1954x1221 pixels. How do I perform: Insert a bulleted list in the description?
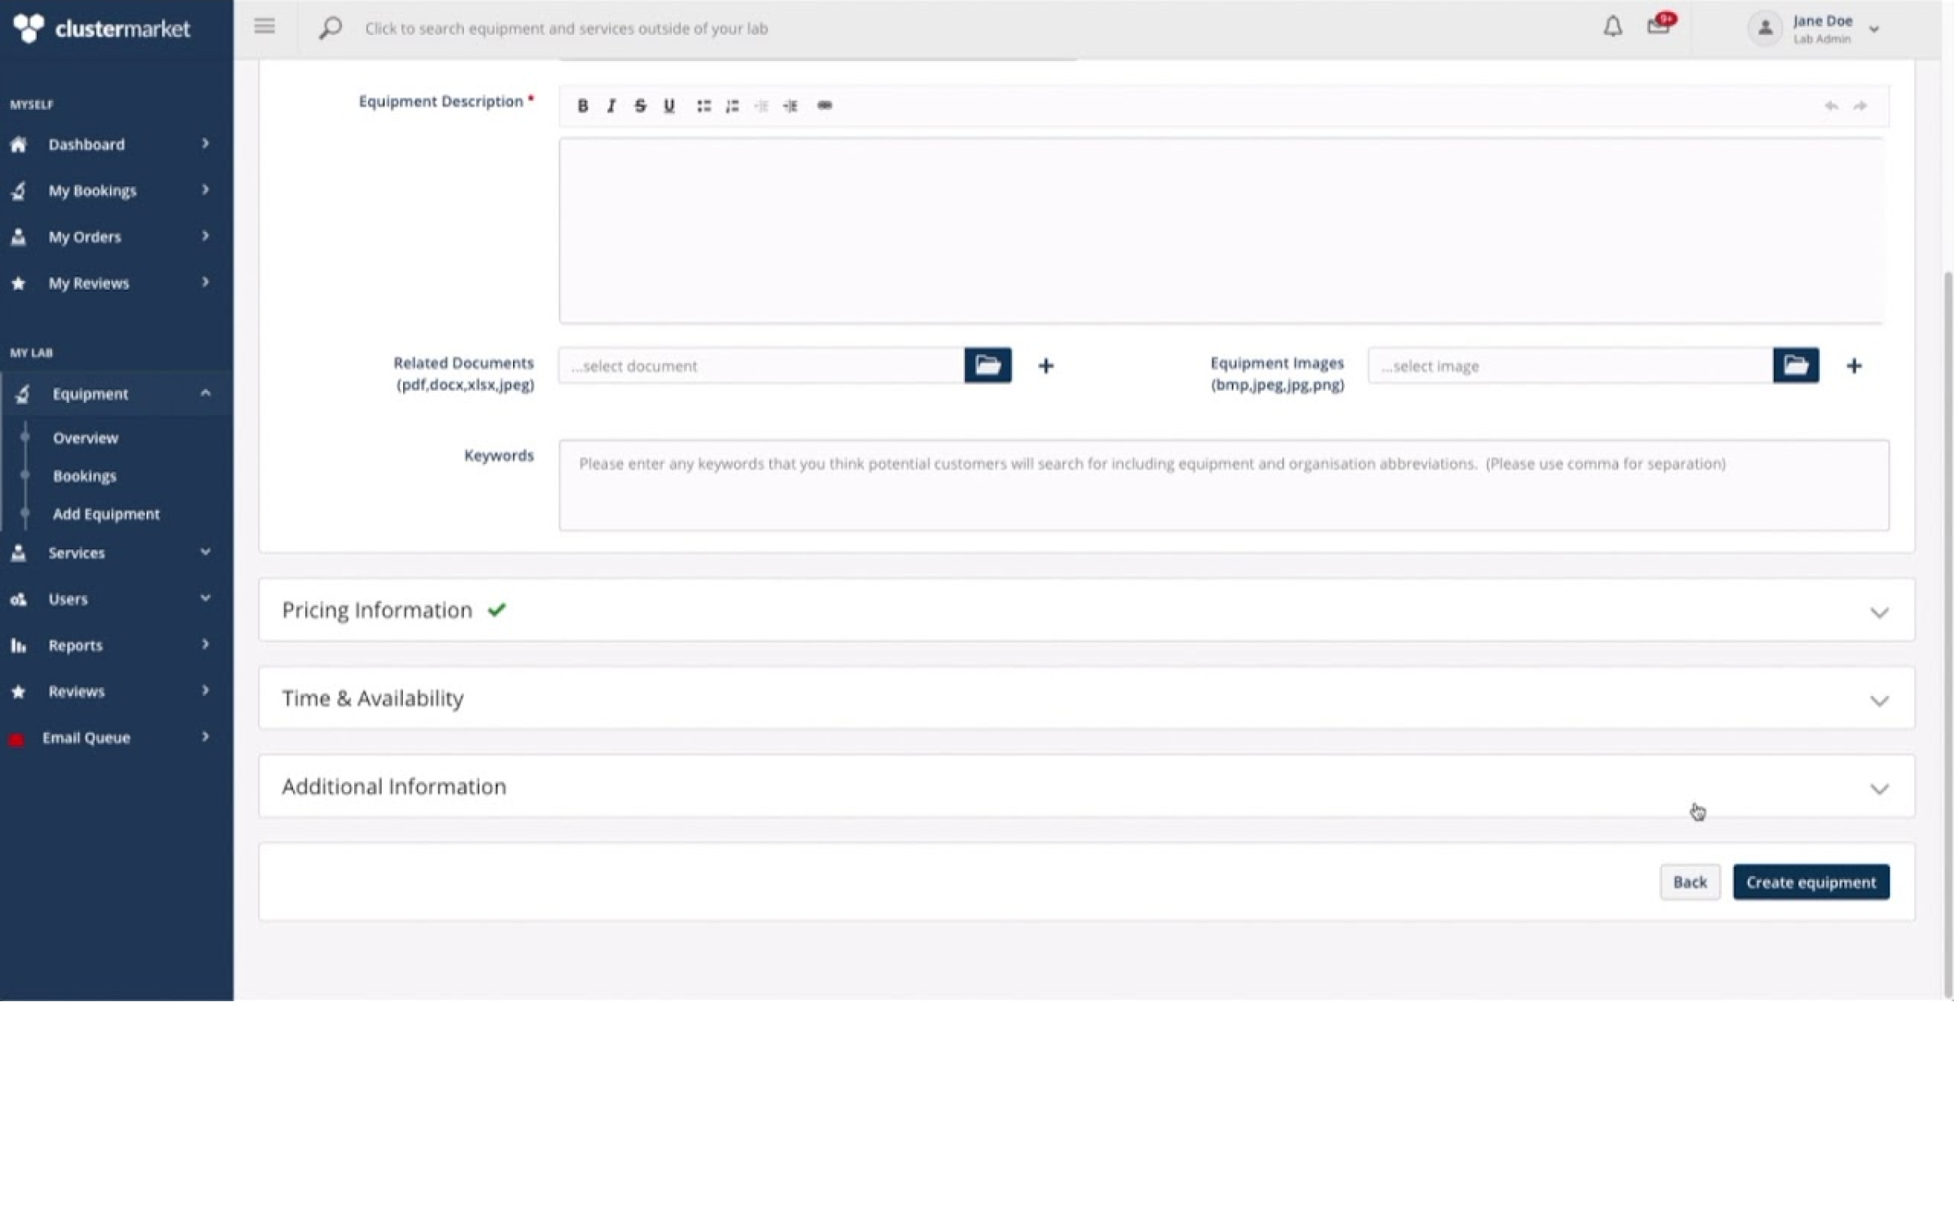[703, 106]
